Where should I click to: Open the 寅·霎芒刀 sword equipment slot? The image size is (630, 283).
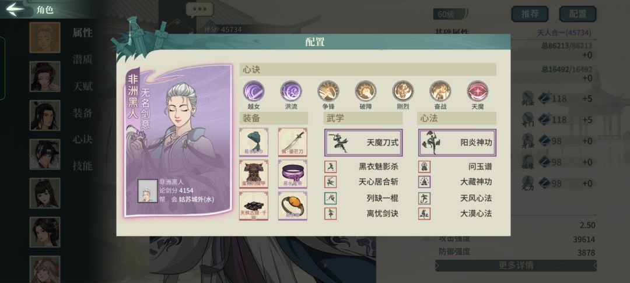(x=293, y=142)
